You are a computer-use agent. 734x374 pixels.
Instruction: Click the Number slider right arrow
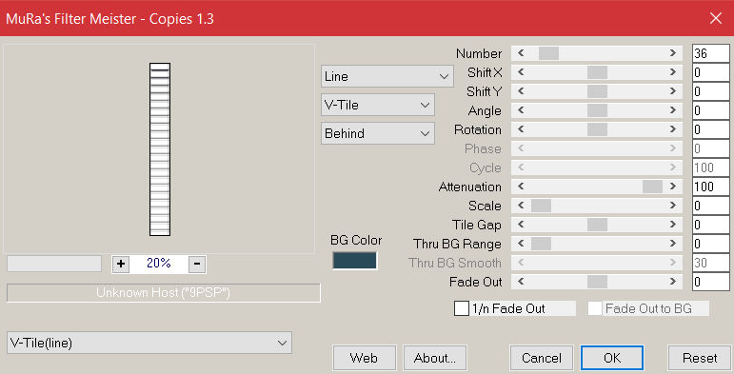point(673,53)
